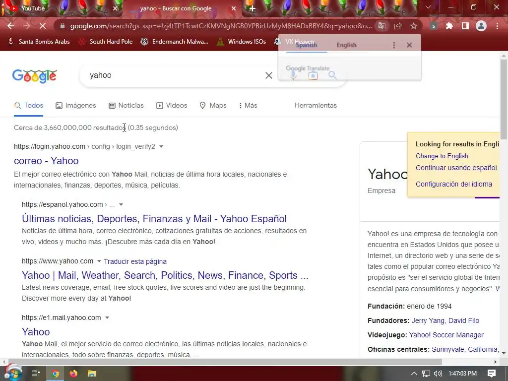Open the Más search filter menu
The image size is (508, 381).
pos(248,105)
